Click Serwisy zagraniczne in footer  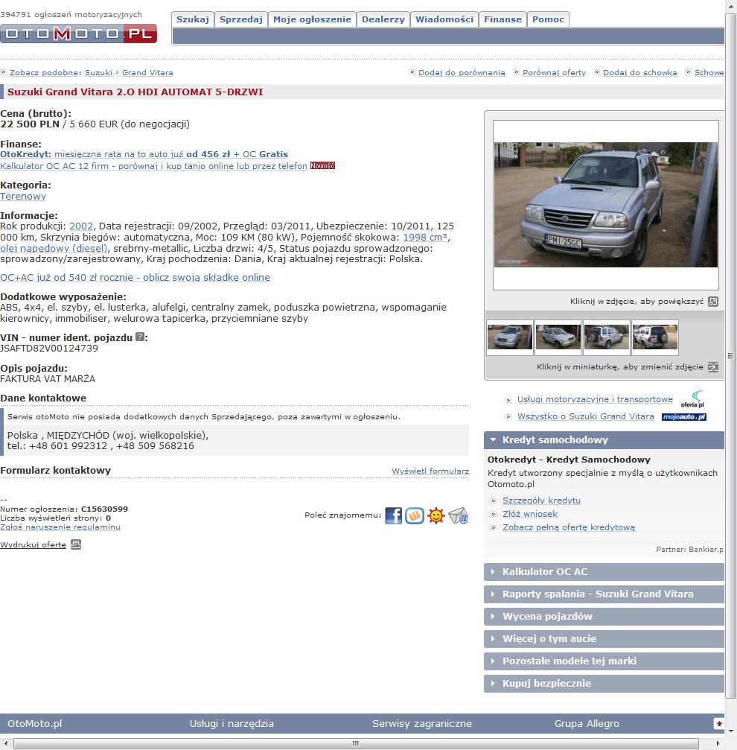tap(421, 724)
